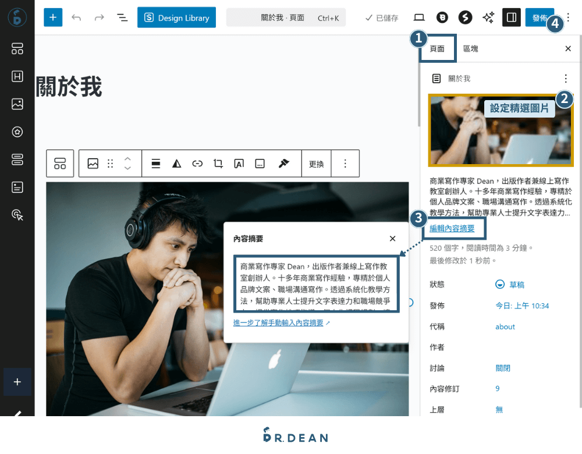Open the star badge icon in the sidebar
The width and height of the screenshot is (582, 454).
[x=17, y=132]
